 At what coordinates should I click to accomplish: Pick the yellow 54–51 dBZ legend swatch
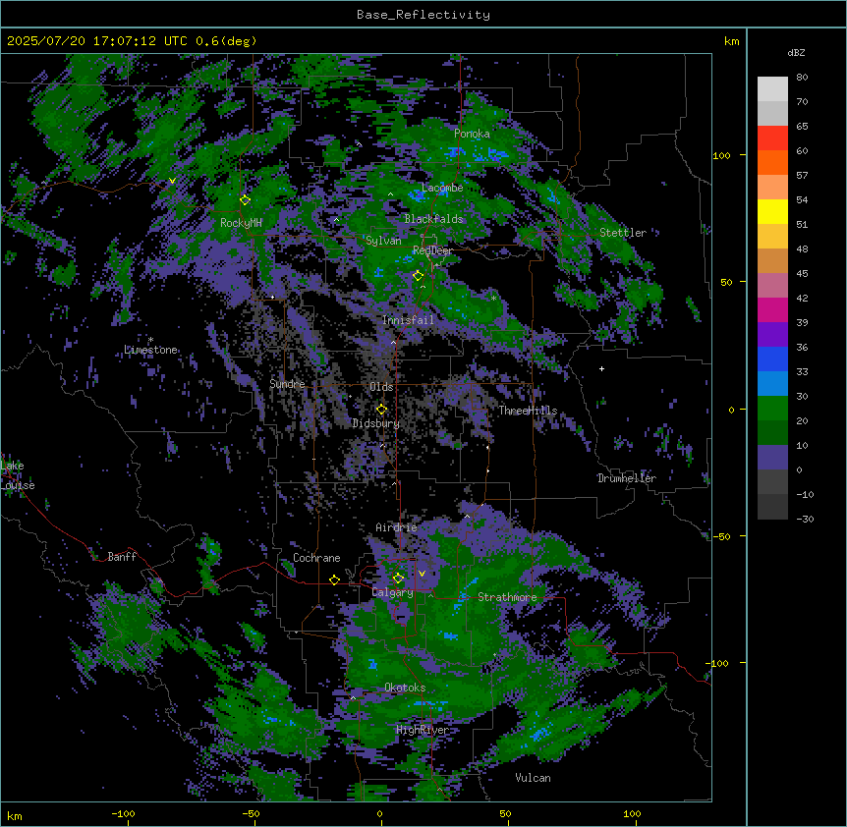(x=772, y=211)
